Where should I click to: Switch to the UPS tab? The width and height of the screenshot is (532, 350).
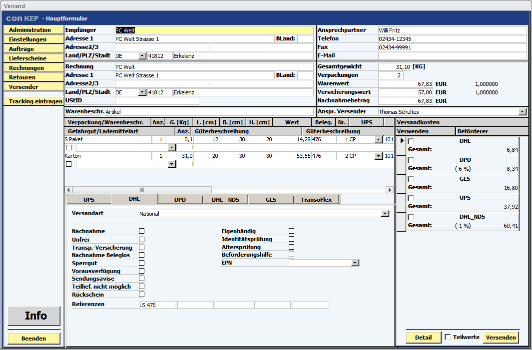(89, 199)
